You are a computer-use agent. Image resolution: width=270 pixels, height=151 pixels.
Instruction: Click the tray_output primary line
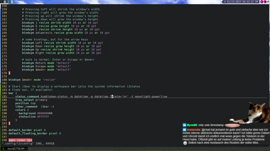pos(31,100)
